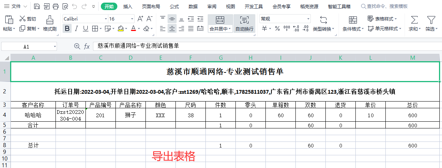
Task: Toggle Italic formatting
Action: point(76,28)
